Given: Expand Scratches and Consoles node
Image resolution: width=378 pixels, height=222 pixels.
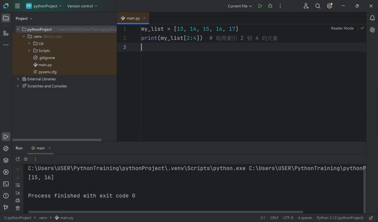Looking at the screenshot, I should [18, 86].
